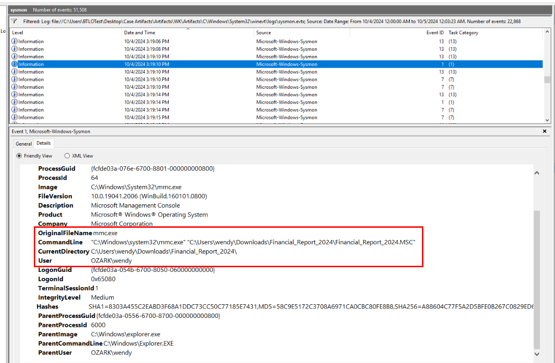Sort events by Task Category column
Image resolution: width=555 pixels, height=363 pixels.
coord(463,33)
